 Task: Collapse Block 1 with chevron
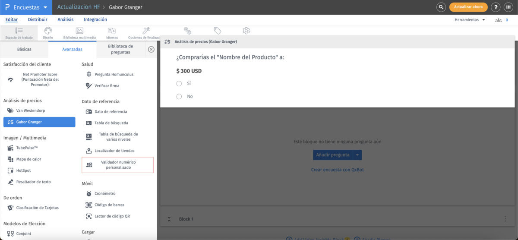(169, 219)
